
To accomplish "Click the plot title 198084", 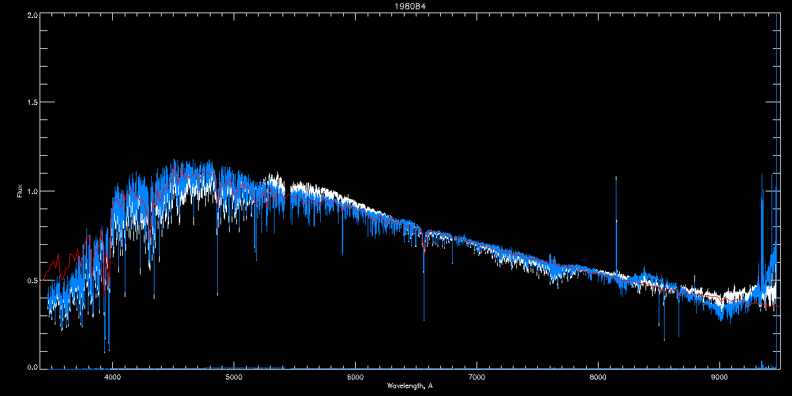I will click(409, 7).
